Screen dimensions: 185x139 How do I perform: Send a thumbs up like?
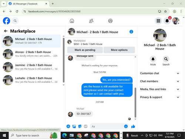pyautogui.click(x=133, y=126)
